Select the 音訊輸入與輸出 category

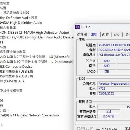coord(8,28)
